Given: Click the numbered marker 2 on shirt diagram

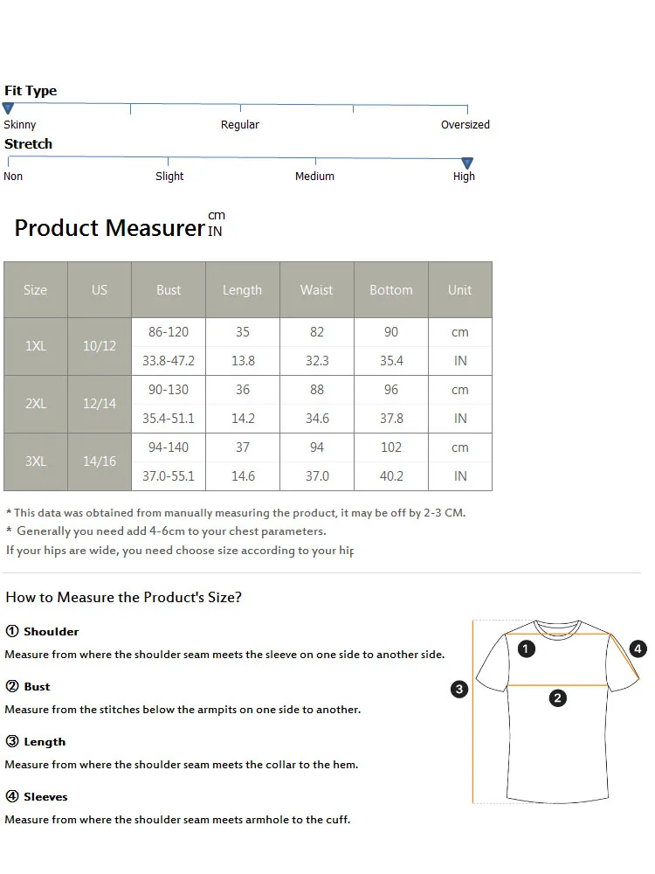Looking at the screenshot, I should (558, 697).
